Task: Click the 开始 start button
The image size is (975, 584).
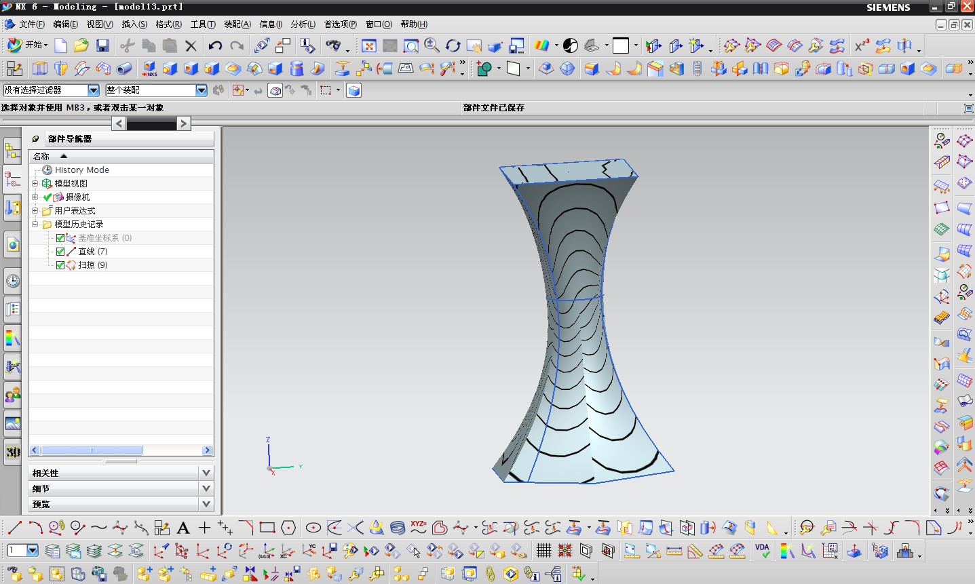Action: point(27,45)
